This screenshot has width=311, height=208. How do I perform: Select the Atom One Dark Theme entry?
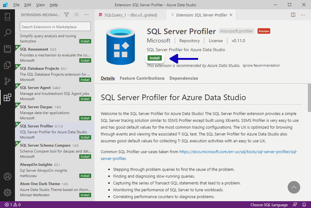54,189
